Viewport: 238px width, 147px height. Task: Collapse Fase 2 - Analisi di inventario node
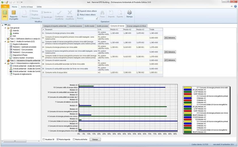[x=5, y=41]
